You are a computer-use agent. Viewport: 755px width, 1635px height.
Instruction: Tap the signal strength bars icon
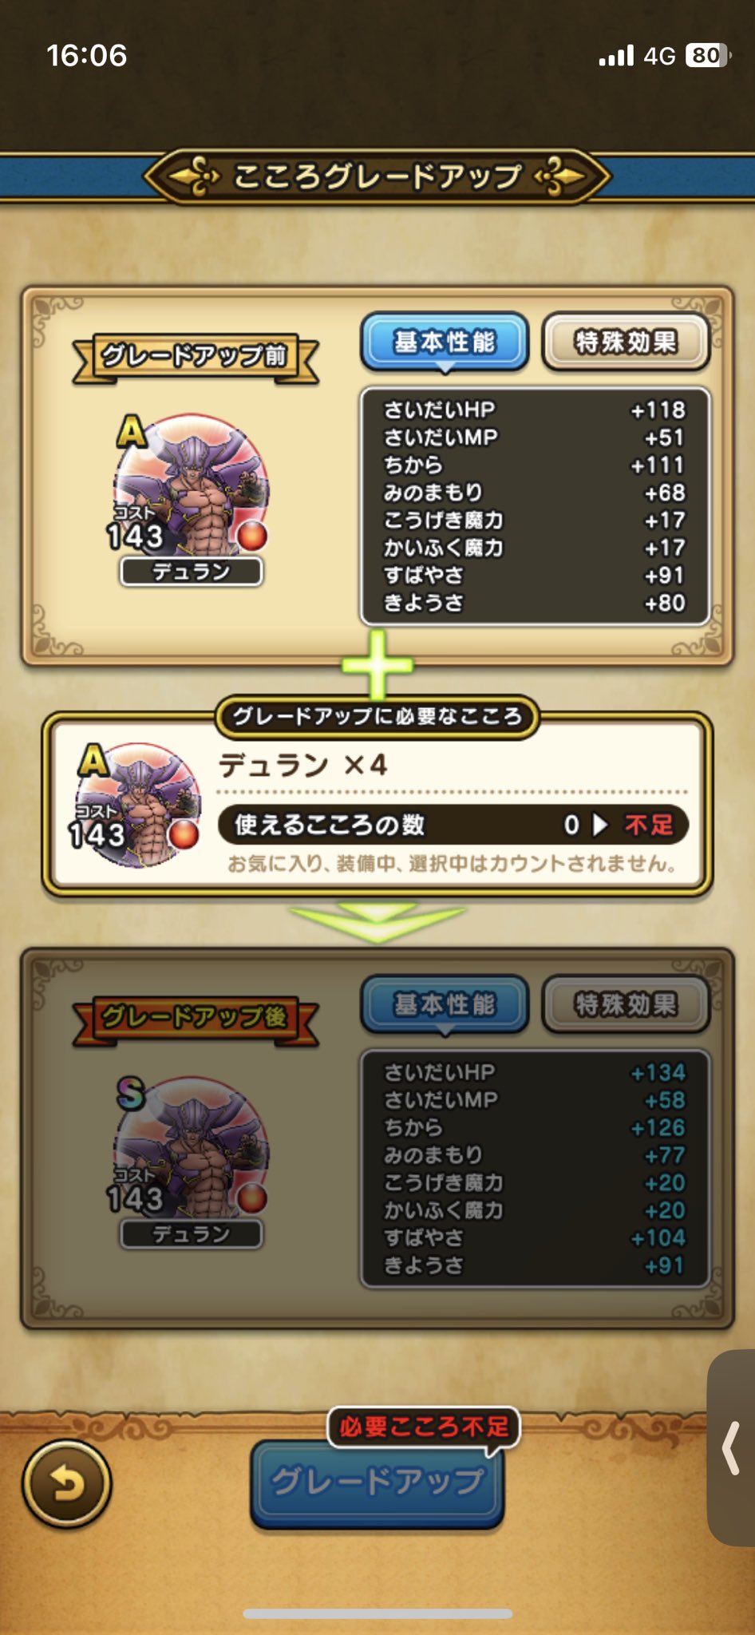point(616,55)
